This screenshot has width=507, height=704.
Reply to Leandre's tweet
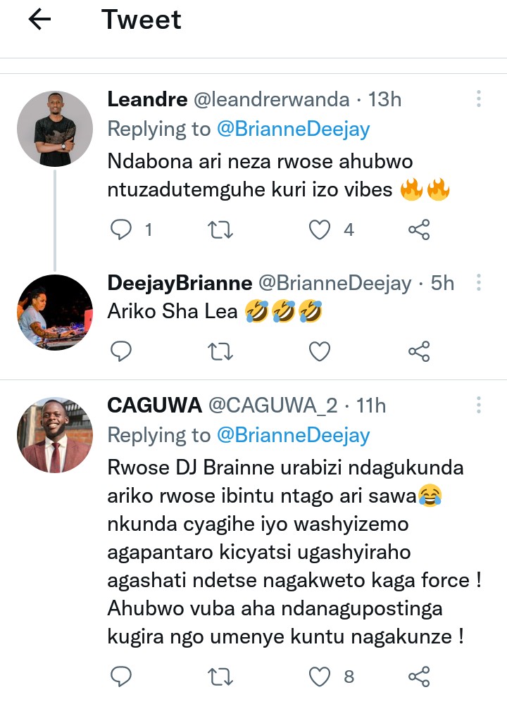(123, 230)
